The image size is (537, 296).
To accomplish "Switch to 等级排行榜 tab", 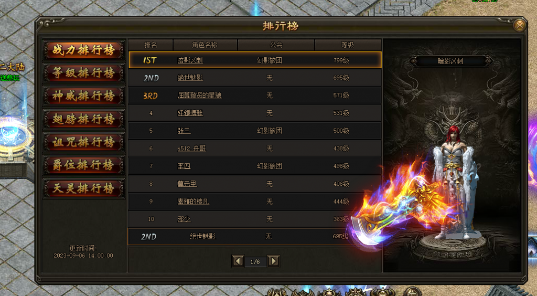I will (84, 73).
